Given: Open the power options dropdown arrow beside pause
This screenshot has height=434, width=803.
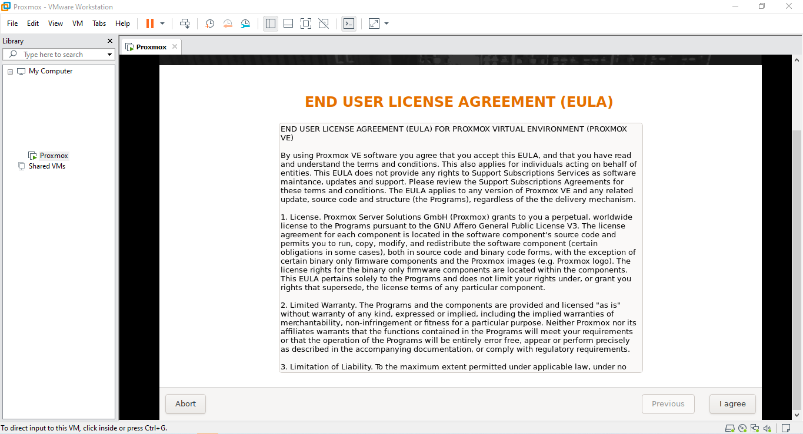Looking at the screenshot, I should tap(162, 23).
